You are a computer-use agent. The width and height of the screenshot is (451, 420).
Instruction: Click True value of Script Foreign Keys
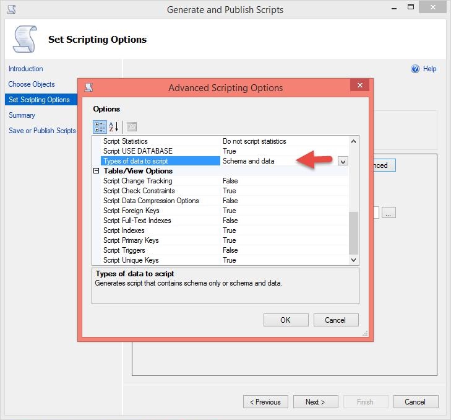click(x=230, y=211)
